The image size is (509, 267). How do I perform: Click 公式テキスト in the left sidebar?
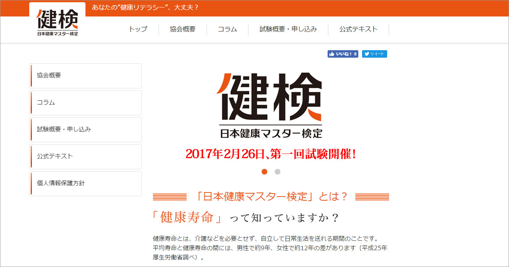click(85, 157)
